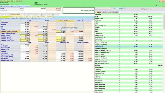Click the Starch (B1) % DM cell 40.300
This screenshot has height=93, width=165.
click(x=25, y=59)
